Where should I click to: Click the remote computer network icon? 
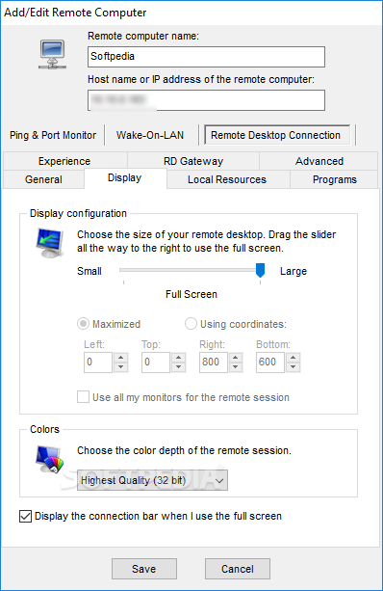click(x=53, y=55)
